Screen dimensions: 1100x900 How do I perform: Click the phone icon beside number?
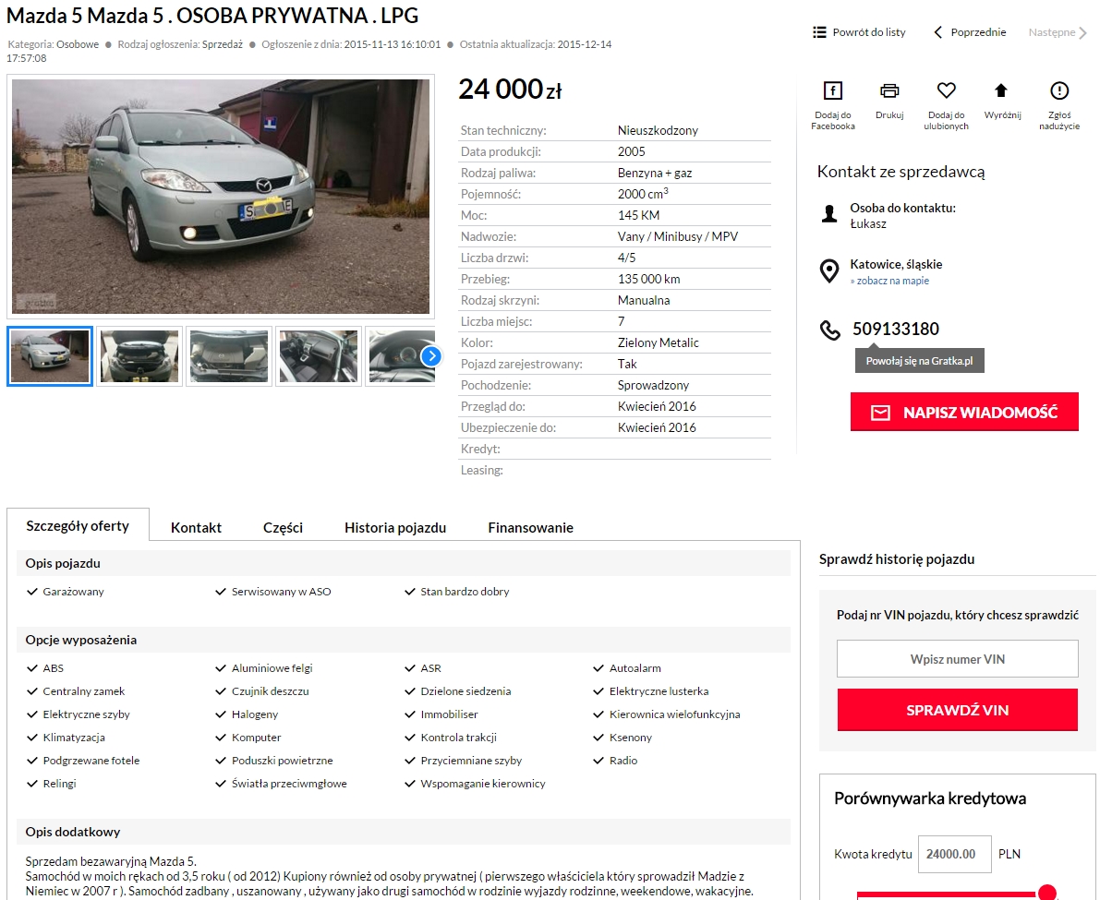point(830,330)
